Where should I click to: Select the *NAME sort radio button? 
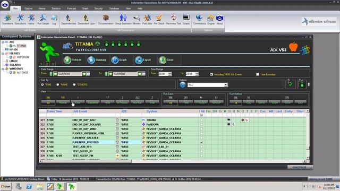(x=58, y=85)
